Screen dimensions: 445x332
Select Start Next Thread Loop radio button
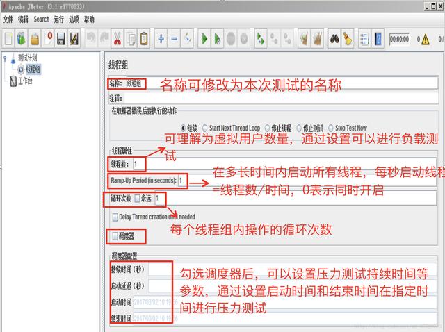204,128
